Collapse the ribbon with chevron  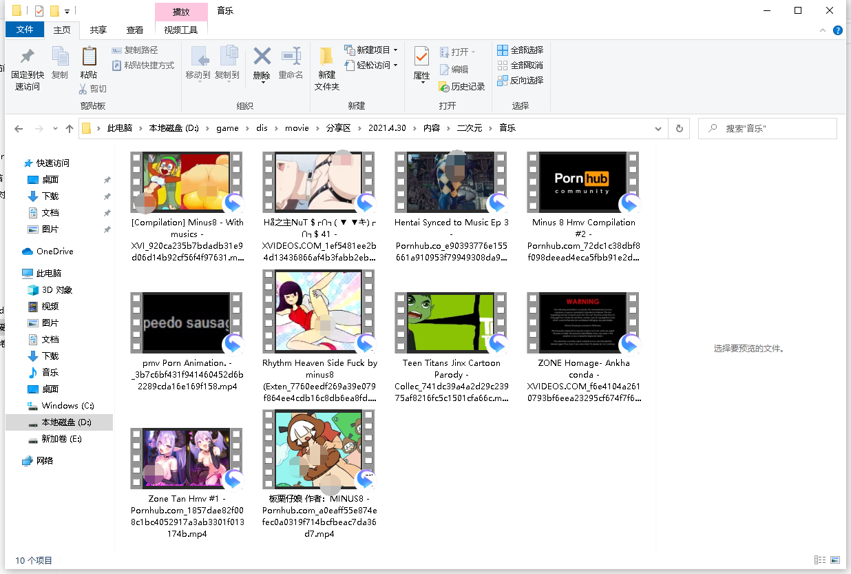click(823, 30)
